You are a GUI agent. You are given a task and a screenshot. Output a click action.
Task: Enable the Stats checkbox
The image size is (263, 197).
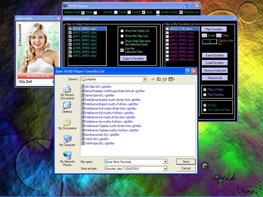(x=95, y=13)
